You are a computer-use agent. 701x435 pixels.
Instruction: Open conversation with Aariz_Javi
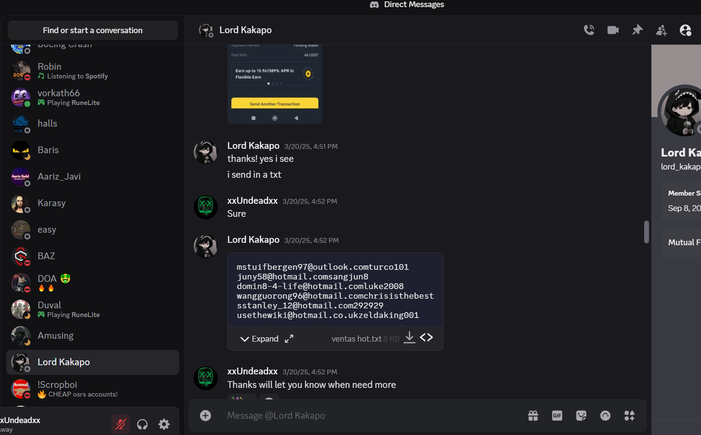coord(93,176)
